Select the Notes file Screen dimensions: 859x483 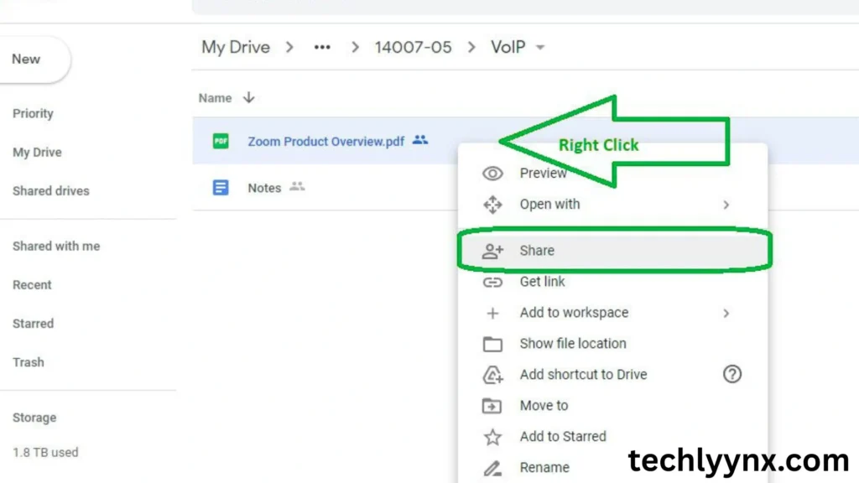264,188
